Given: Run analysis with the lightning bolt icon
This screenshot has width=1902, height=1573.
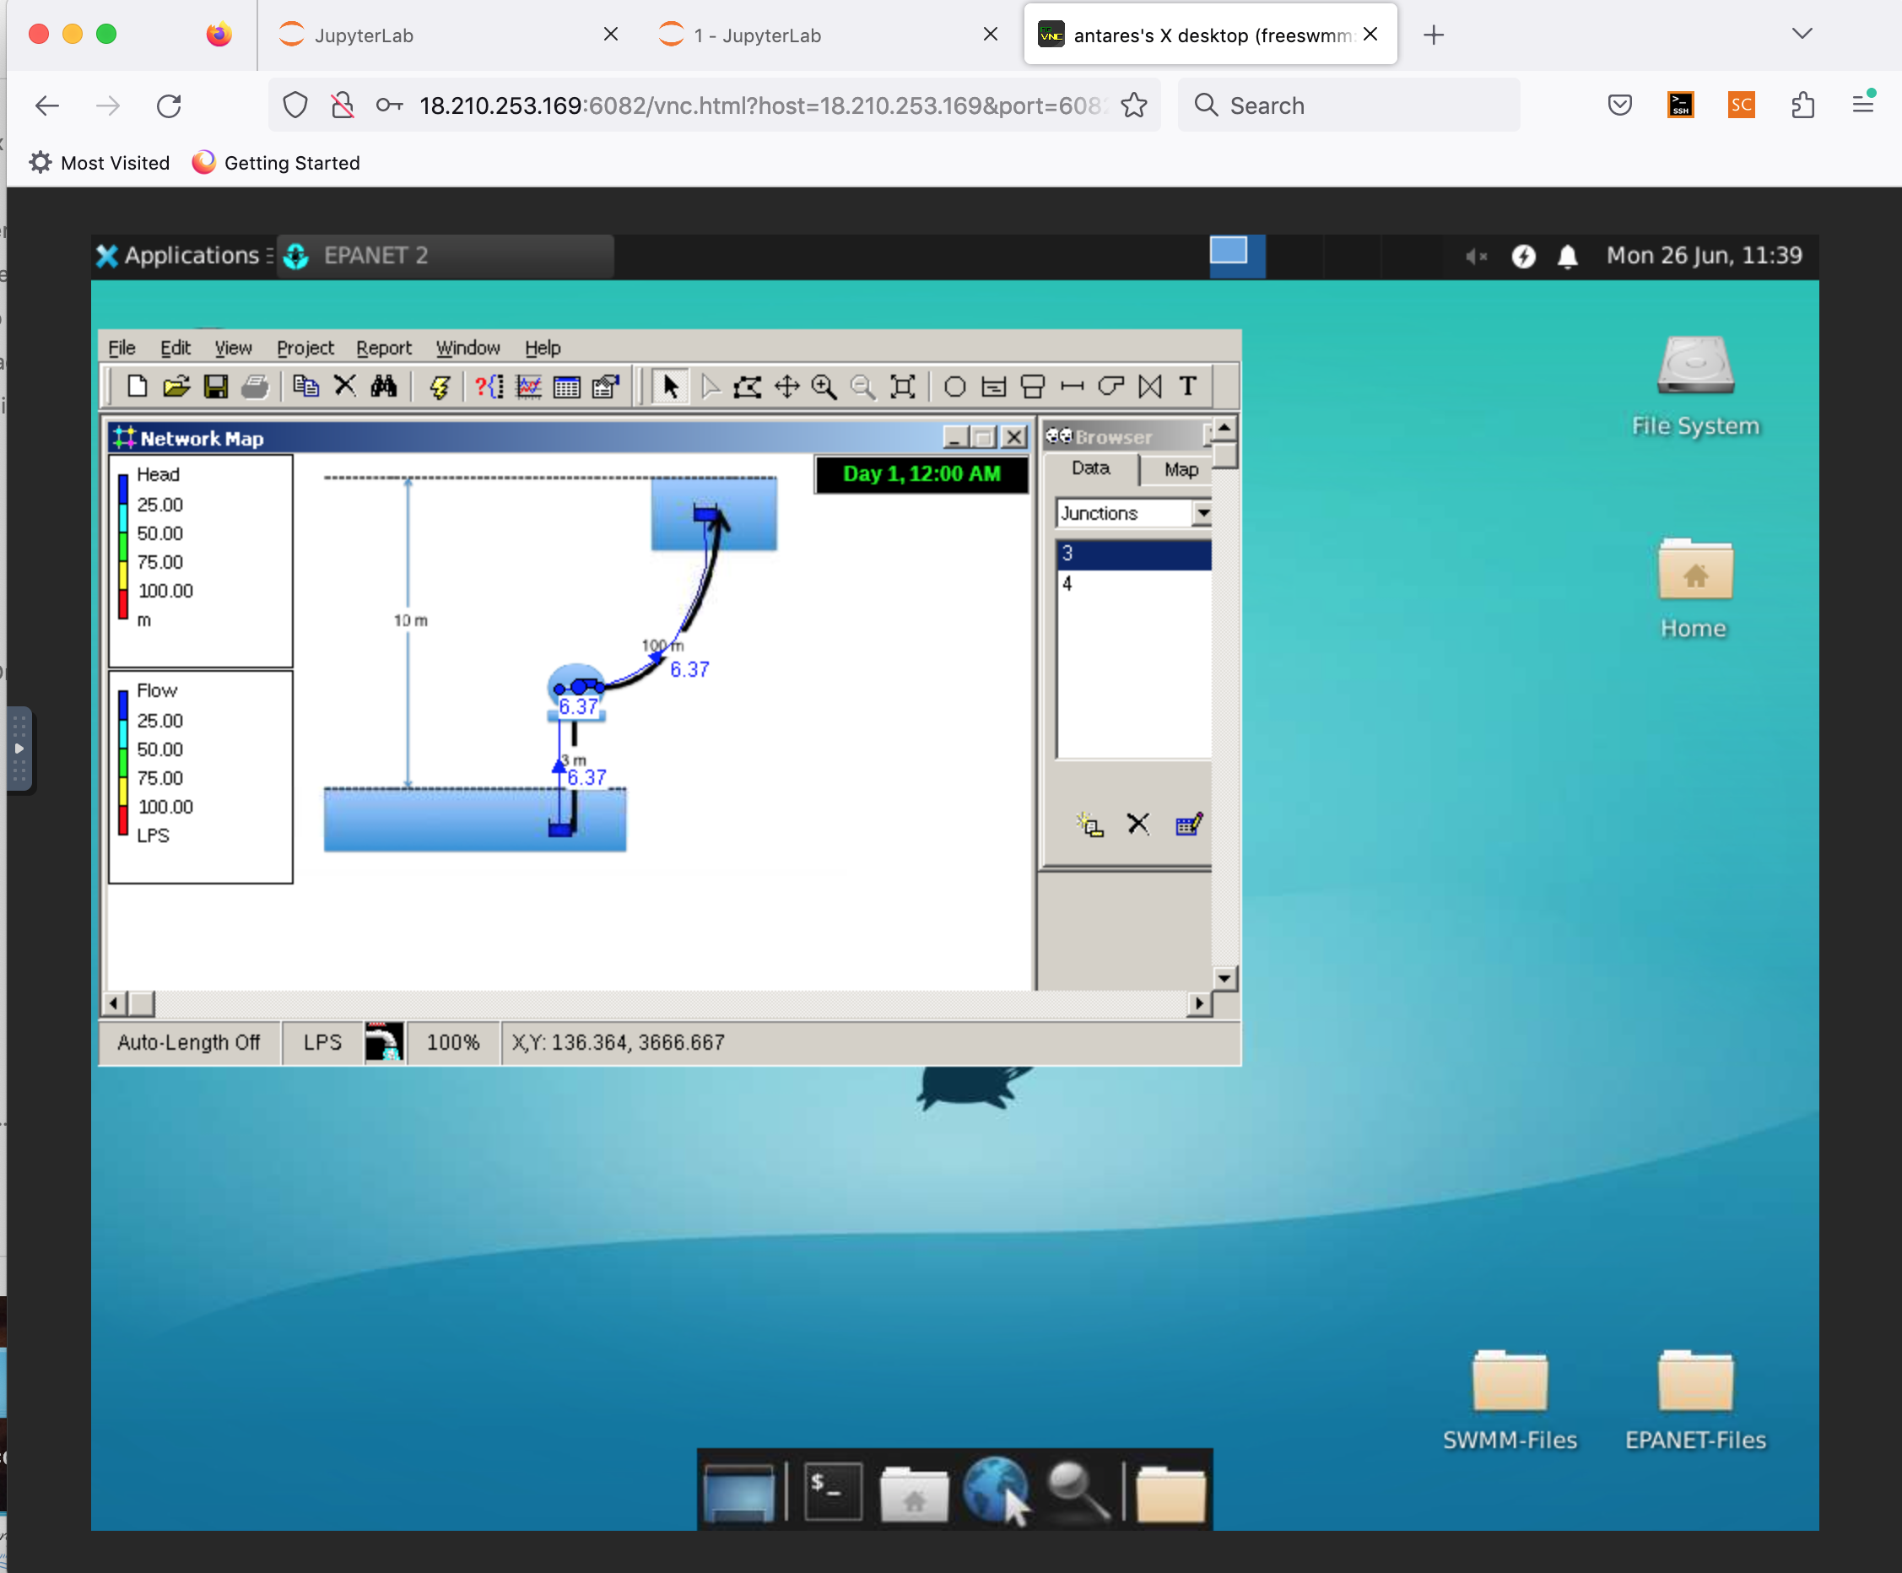Looking at the screenshot, I should point(440,386).
